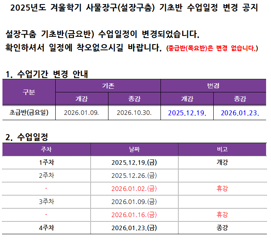The height and width of the screenshot is (242, 271).
Task: Select the original end date 2026.10.30.
Action: 134,112
